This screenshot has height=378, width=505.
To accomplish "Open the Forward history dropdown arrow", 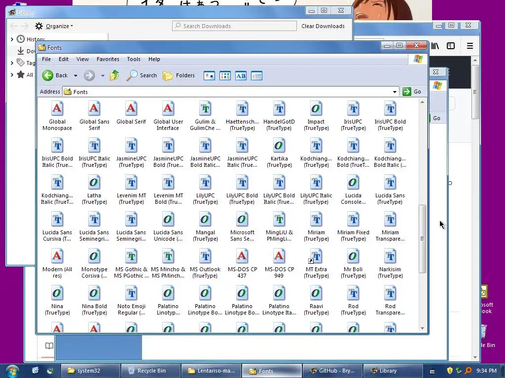I will click(103, 76).
